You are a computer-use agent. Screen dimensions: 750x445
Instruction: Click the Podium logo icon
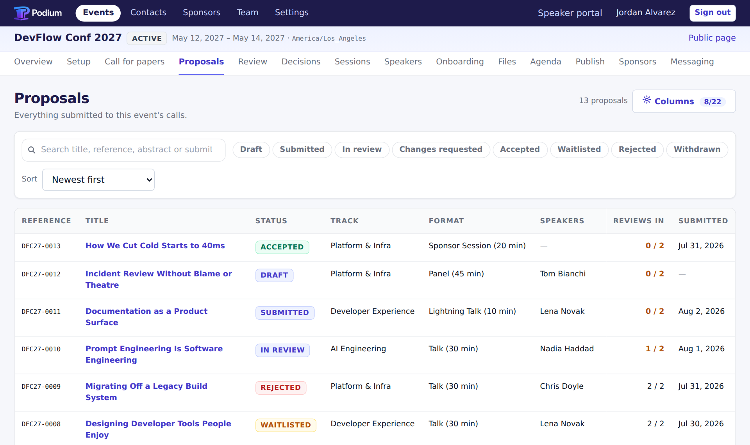21,13
